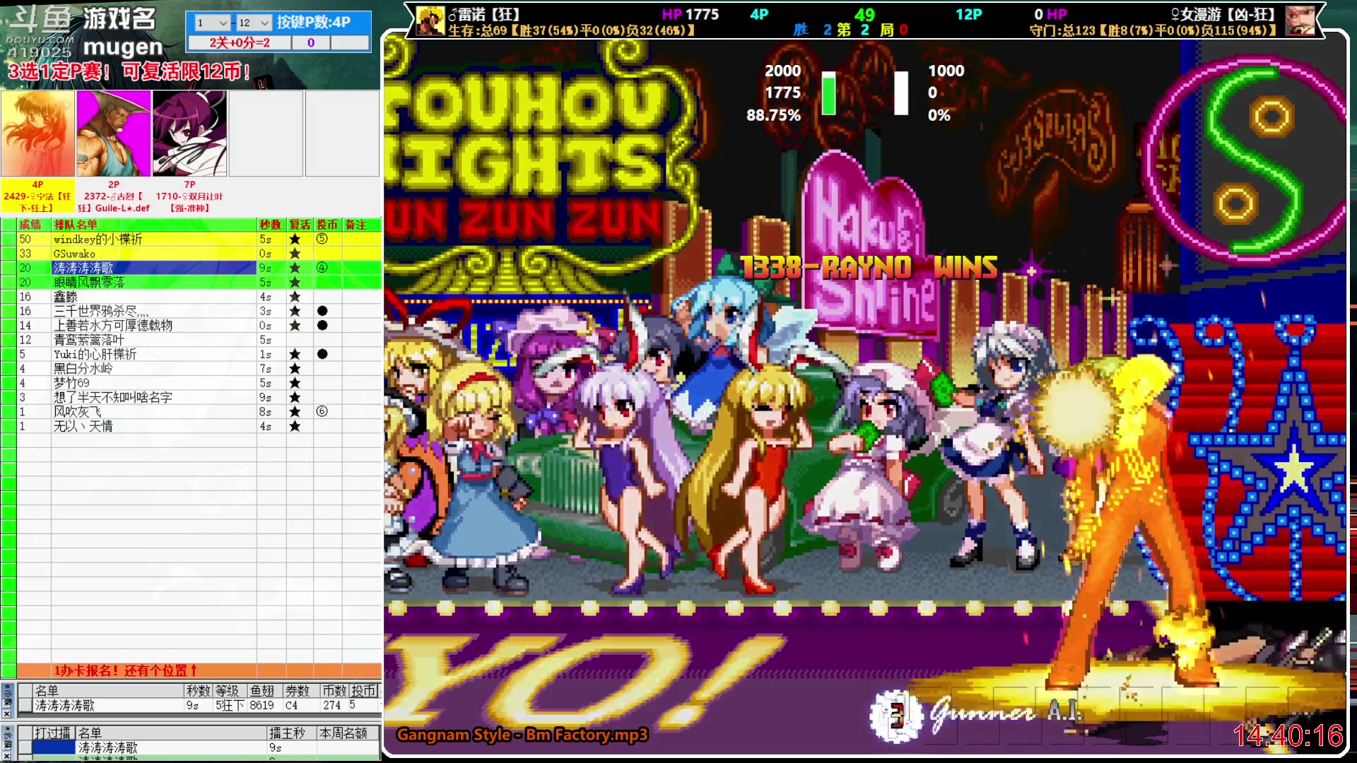
Task: Click the star in the 无以、天情 row
Action: (x=295, y=426)
